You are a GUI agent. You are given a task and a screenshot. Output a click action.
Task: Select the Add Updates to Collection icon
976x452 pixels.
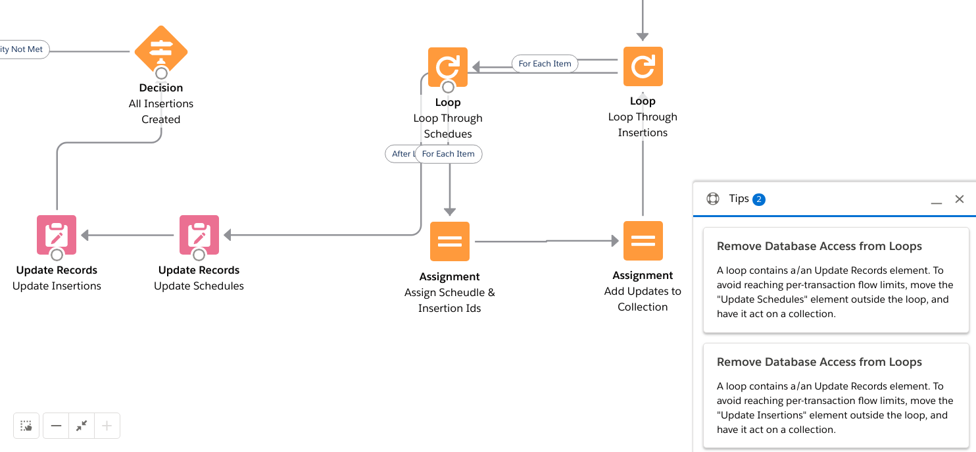(643, 241)
